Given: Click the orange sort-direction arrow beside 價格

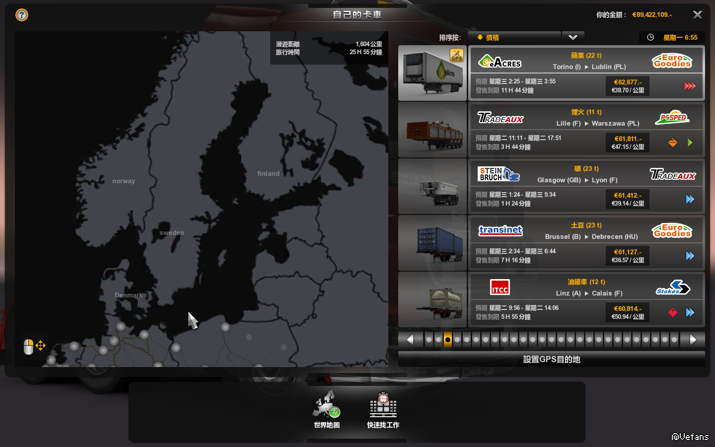Looking at the screenshot, I should [x=480, y=37].
